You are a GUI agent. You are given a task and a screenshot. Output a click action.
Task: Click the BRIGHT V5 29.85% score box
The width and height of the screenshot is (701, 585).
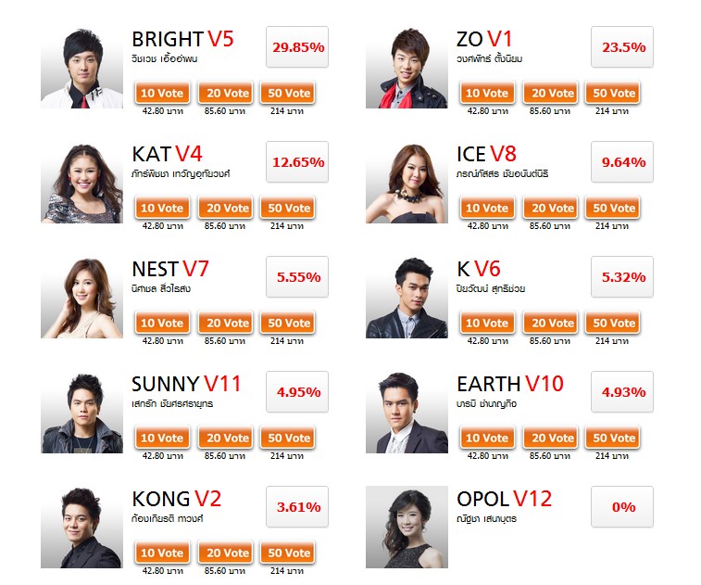(x=297, y=47)
